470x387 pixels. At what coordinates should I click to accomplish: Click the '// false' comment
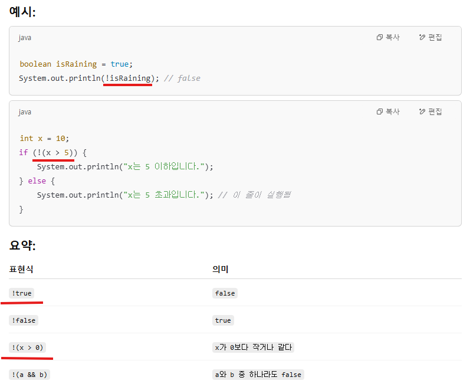coord(182,78)
